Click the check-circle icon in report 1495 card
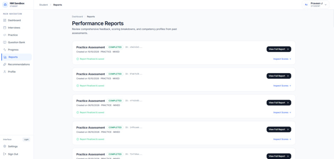This screenshot has height=159, width=334. 77,139
